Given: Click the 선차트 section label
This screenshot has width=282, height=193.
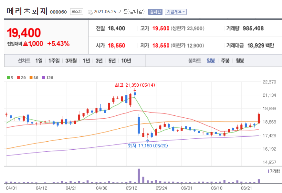Looking at the screenshot, I should [24, 61].
